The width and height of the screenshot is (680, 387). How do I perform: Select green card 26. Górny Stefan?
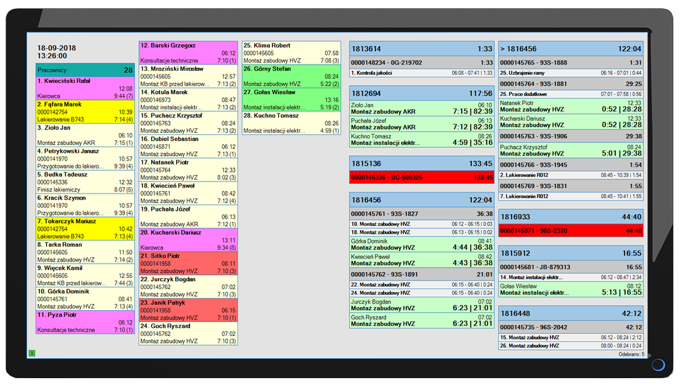291,76
